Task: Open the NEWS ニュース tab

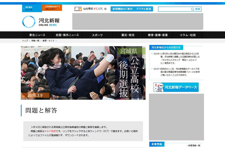Action: point(32,8)
